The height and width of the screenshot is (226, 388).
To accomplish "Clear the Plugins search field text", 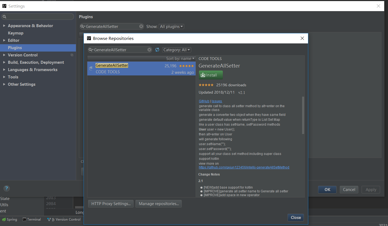I will 141,26.
